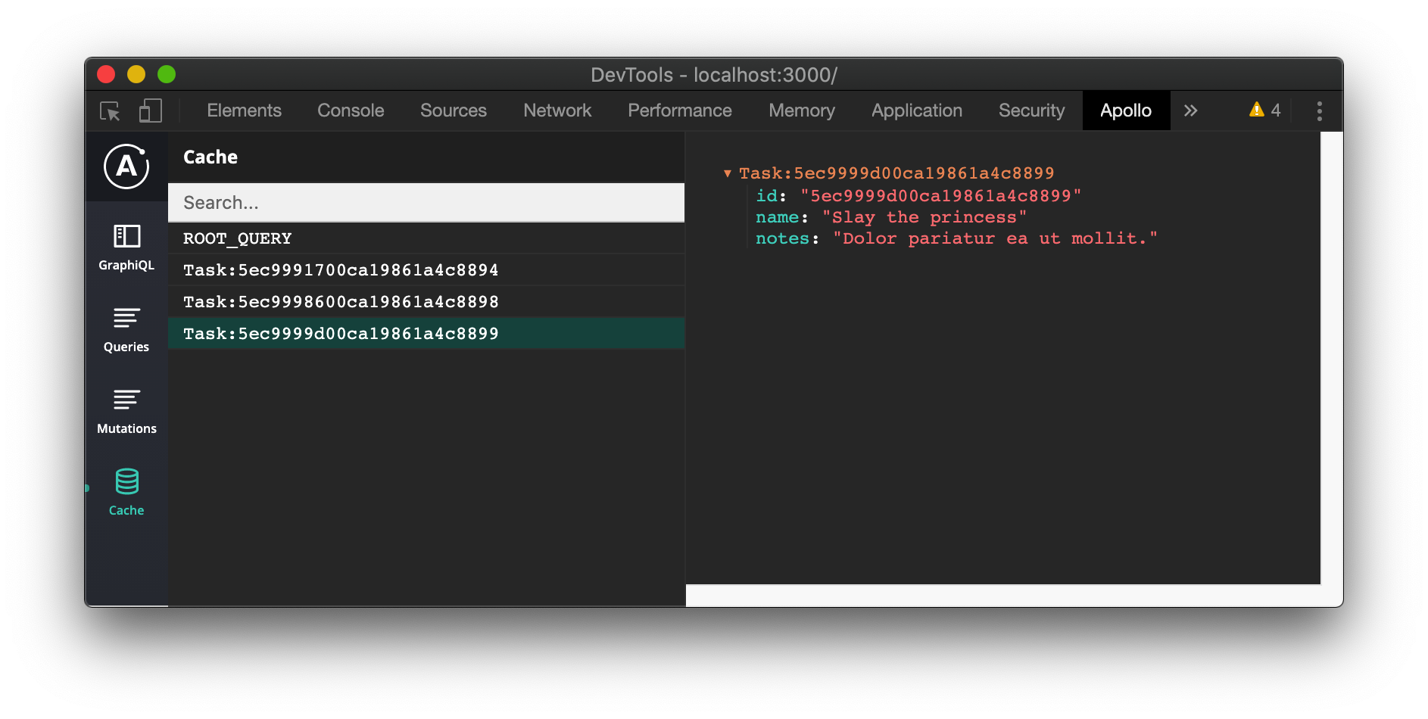
Task: Select the inspect element cursor icon
Action: pos(111,110)
